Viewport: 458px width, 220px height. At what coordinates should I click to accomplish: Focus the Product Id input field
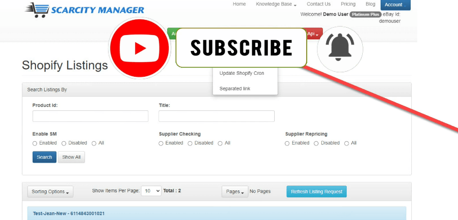tap(90, 116)
